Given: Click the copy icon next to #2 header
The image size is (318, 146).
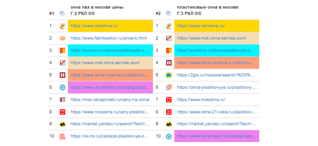Looking at the screenshot, I should 169,13.
